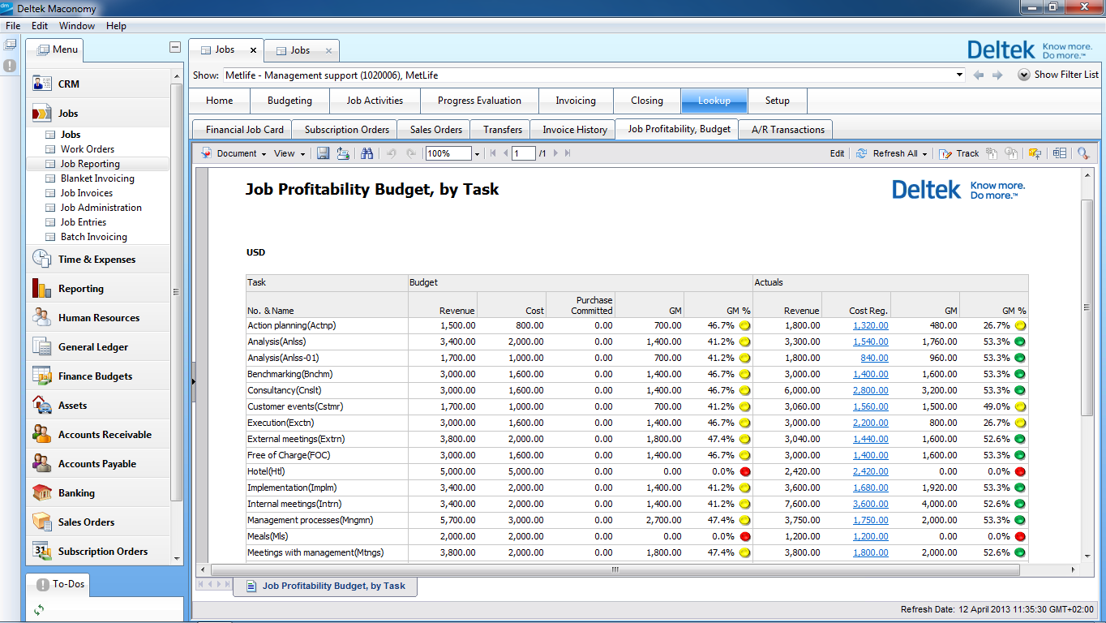
Task: Click the Save icon in report toolbar
Action: click(323, 153)
